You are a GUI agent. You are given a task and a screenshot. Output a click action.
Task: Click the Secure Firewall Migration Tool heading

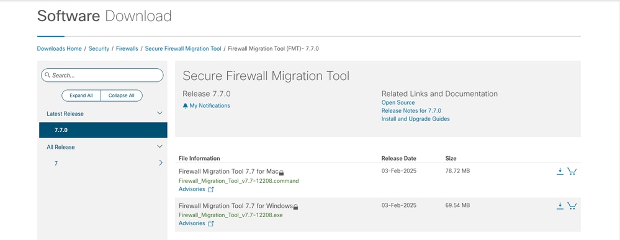point(266,76)
